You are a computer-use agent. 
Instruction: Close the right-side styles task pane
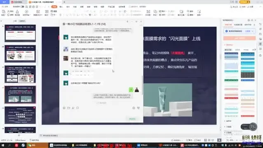pos(256,20)
